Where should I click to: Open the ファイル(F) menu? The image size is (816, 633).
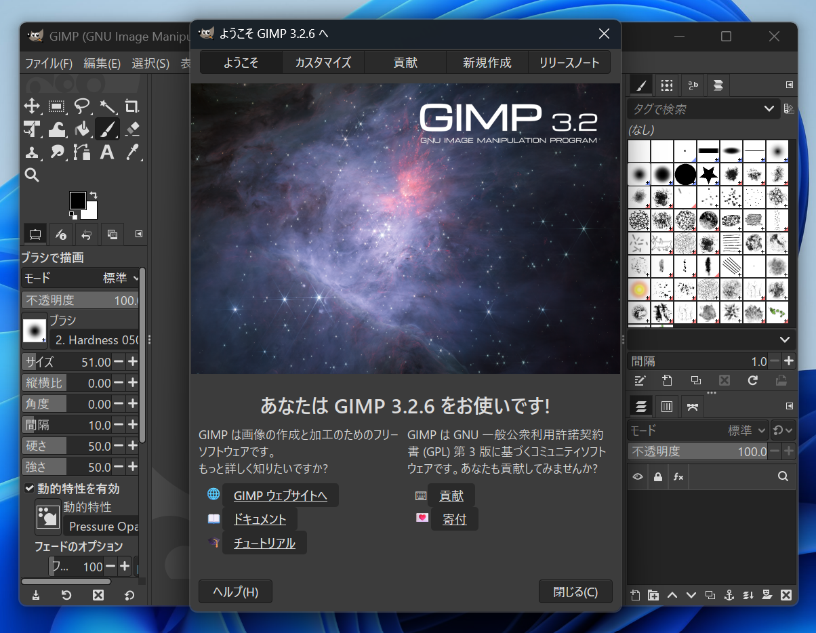pos(49,64)
